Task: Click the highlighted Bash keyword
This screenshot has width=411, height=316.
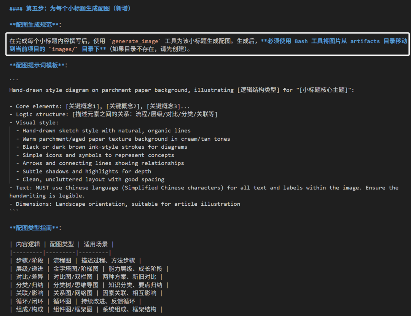Action: tap(301, 41)
